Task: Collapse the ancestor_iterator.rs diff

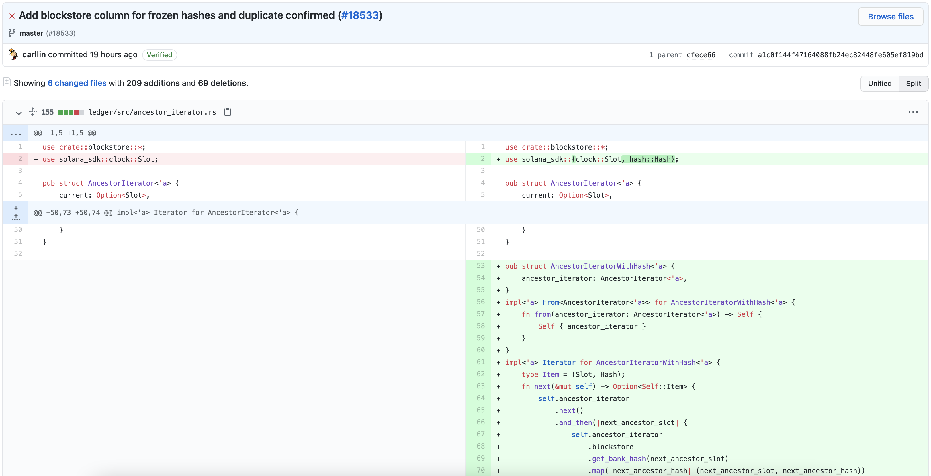Action: [19, 113]
